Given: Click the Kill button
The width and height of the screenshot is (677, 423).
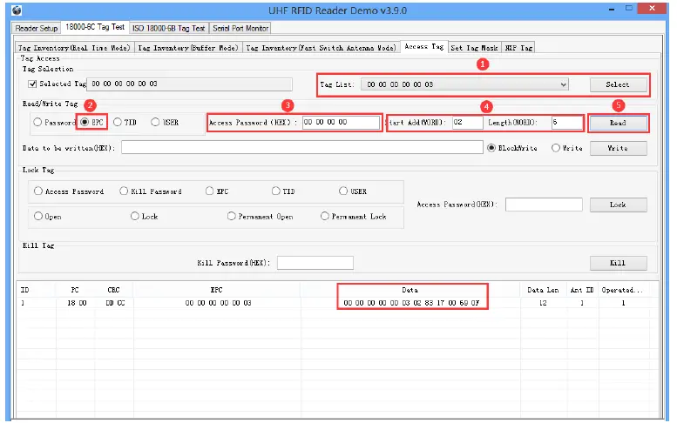Looking at the screenshot, I should (x=618, y=263).
